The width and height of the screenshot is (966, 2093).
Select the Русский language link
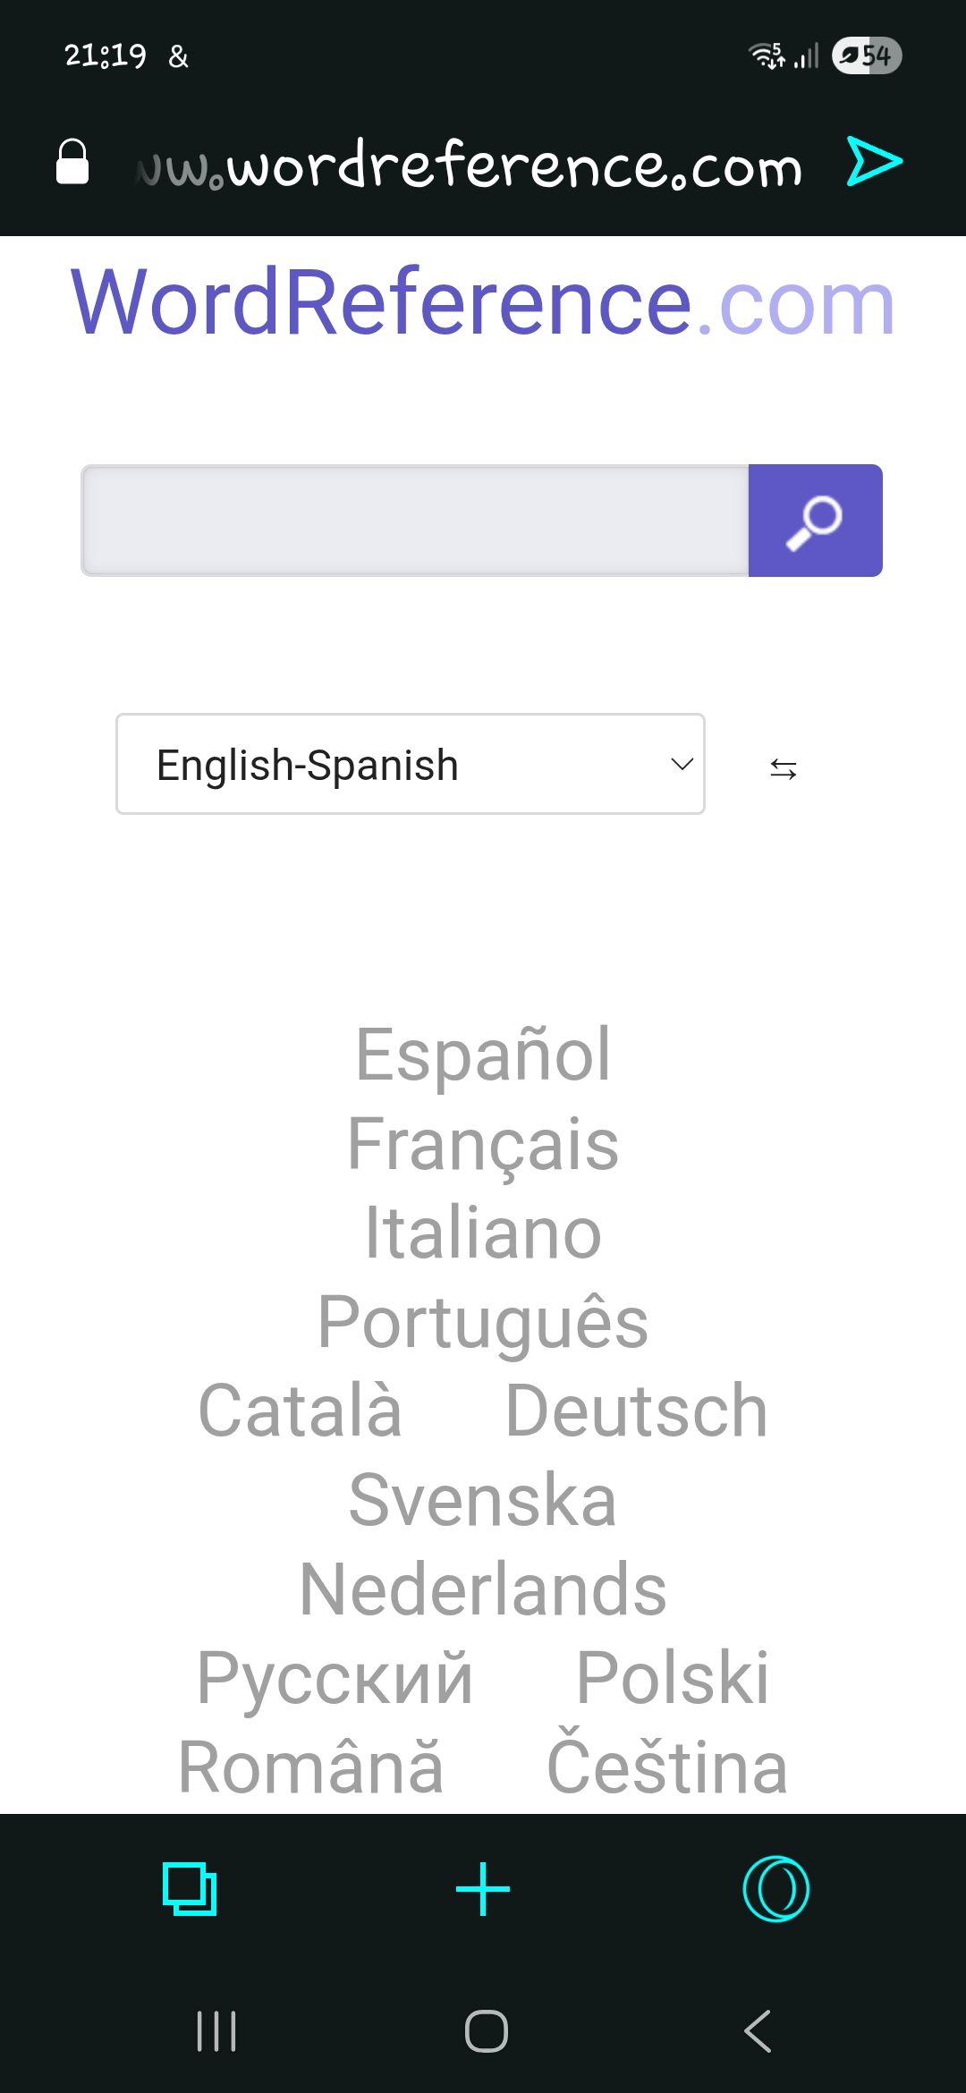(x=335, y=1679)
